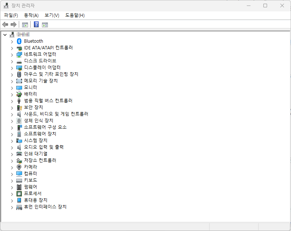Open the 동작(A) menu
291x231 pixels.
coord(31,15)
